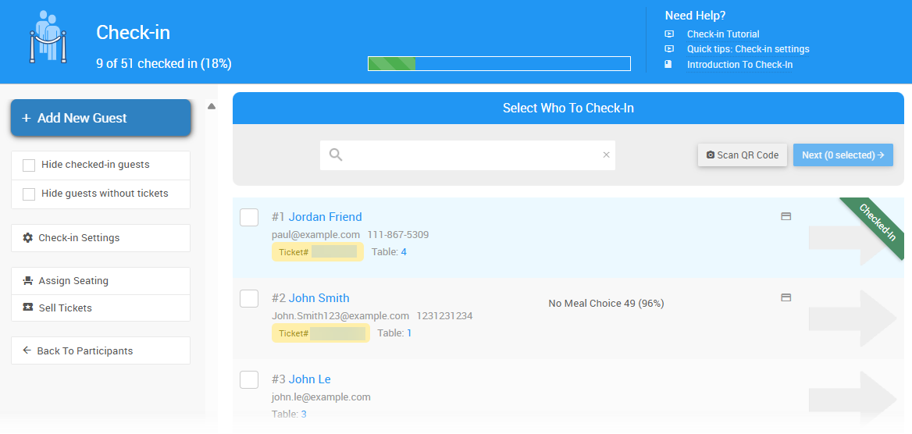Click 'No Meal Choice 49 (96%)' text
This screenshot has height=434, width=912.
pos(606,303)
